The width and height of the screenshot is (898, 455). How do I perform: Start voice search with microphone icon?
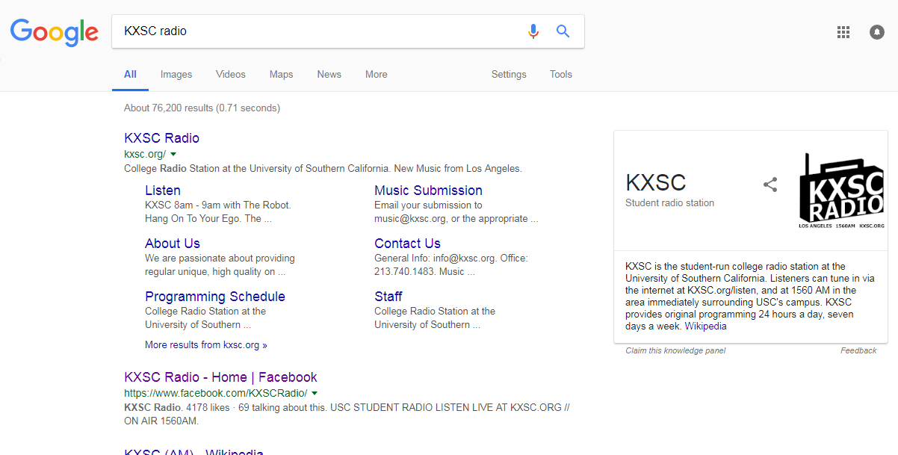pos(533,31)
